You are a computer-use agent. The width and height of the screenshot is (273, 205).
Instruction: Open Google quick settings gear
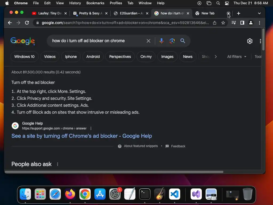(250, 41)
